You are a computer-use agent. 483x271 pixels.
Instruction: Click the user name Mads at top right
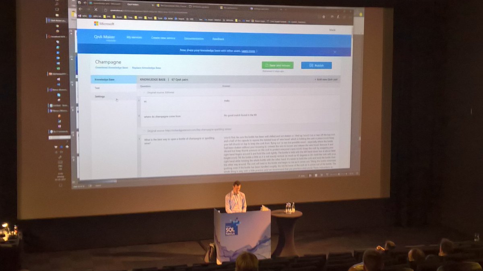332,30
